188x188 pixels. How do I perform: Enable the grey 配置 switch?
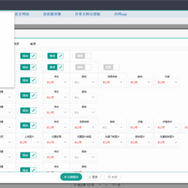pos(111,67)
